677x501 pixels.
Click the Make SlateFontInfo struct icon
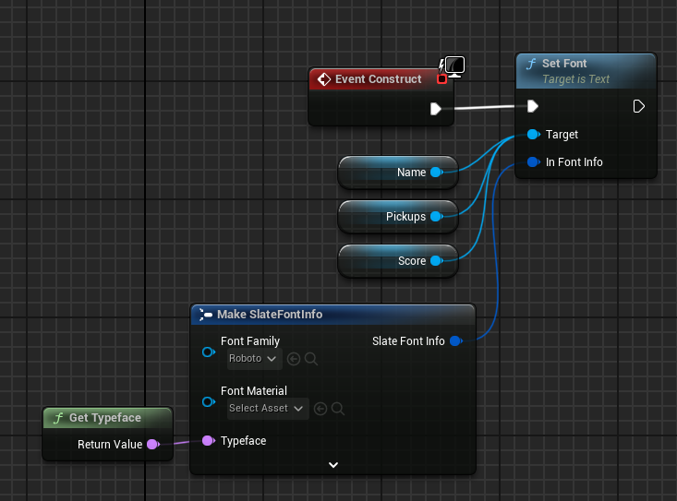[x=206, y=315]
